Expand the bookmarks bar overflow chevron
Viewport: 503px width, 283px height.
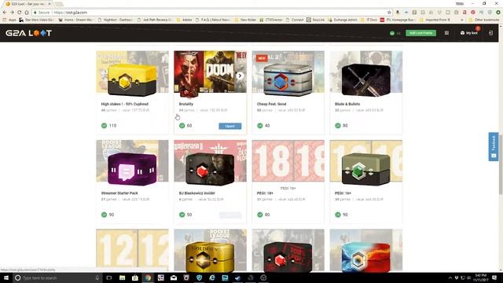tap(462, 20)
